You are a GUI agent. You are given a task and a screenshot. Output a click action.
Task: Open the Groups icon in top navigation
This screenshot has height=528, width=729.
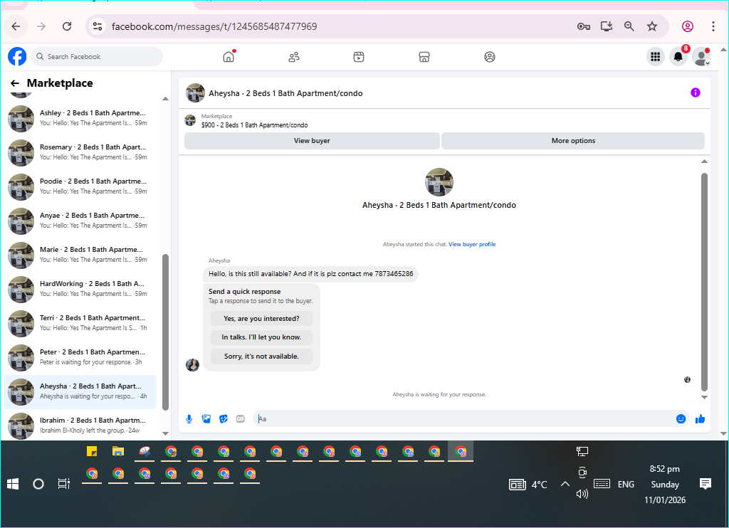tap(490, 57)
